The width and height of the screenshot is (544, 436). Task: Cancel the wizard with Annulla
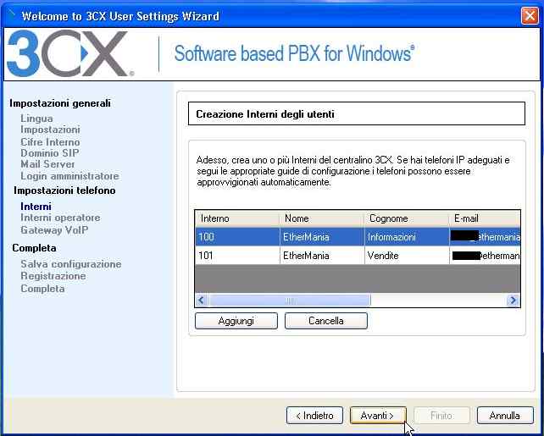(505, 415)
